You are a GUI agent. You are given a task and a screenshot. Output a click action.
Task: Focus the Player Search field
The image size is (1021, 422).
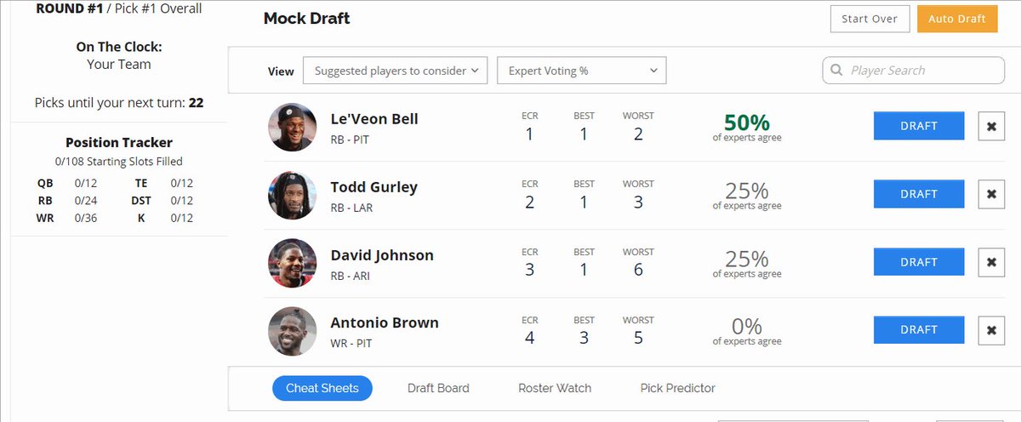[x=914, y=71]
